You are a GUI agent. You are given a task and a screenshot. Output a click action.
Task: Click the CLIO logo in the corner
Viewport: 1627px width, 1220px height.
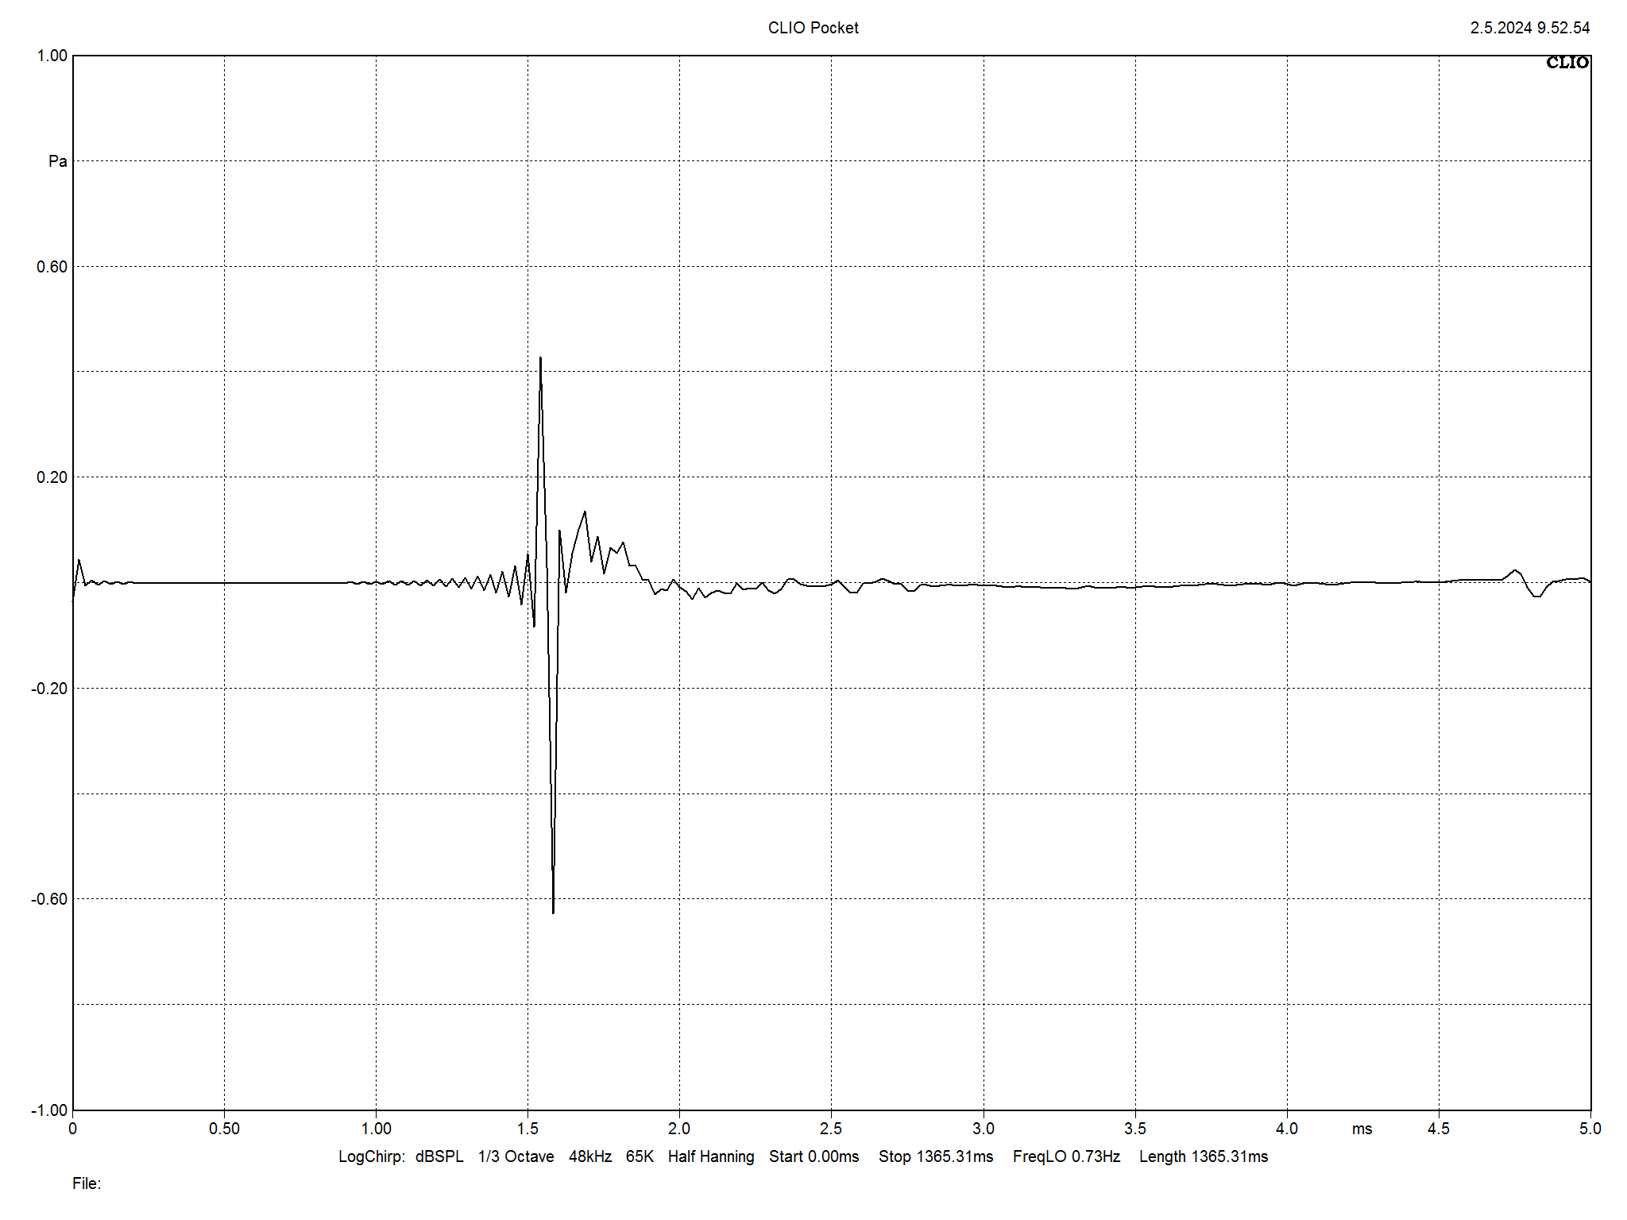point(1567,63)
